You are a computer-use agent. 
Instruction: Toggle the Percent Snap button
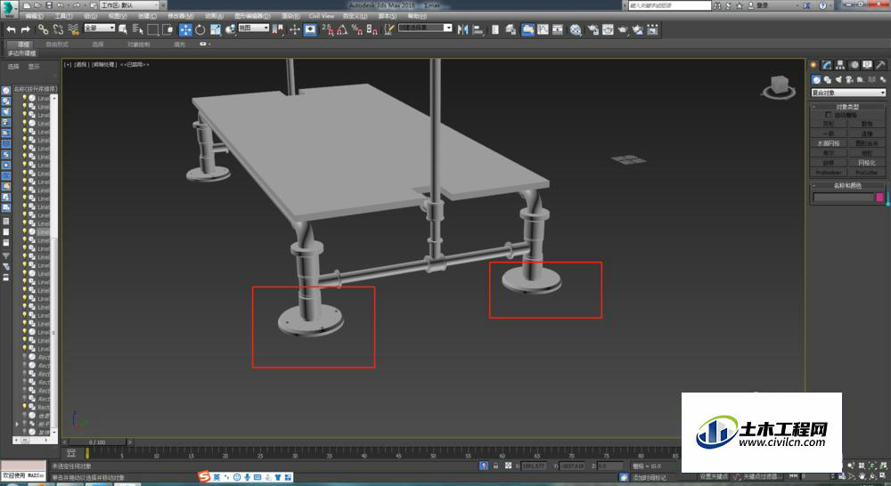click(x=357, y=29)
